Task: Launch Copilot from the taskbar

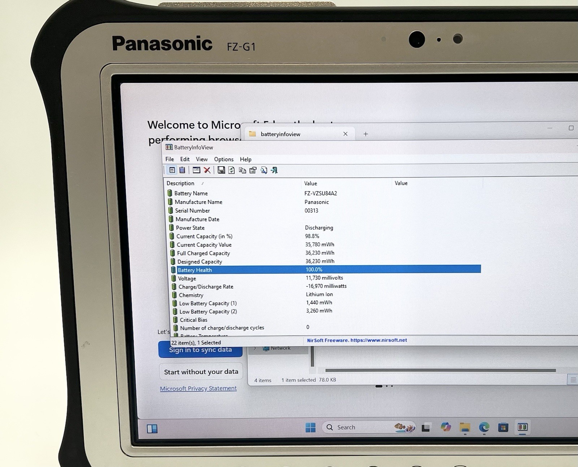Action: coord(446,427)
